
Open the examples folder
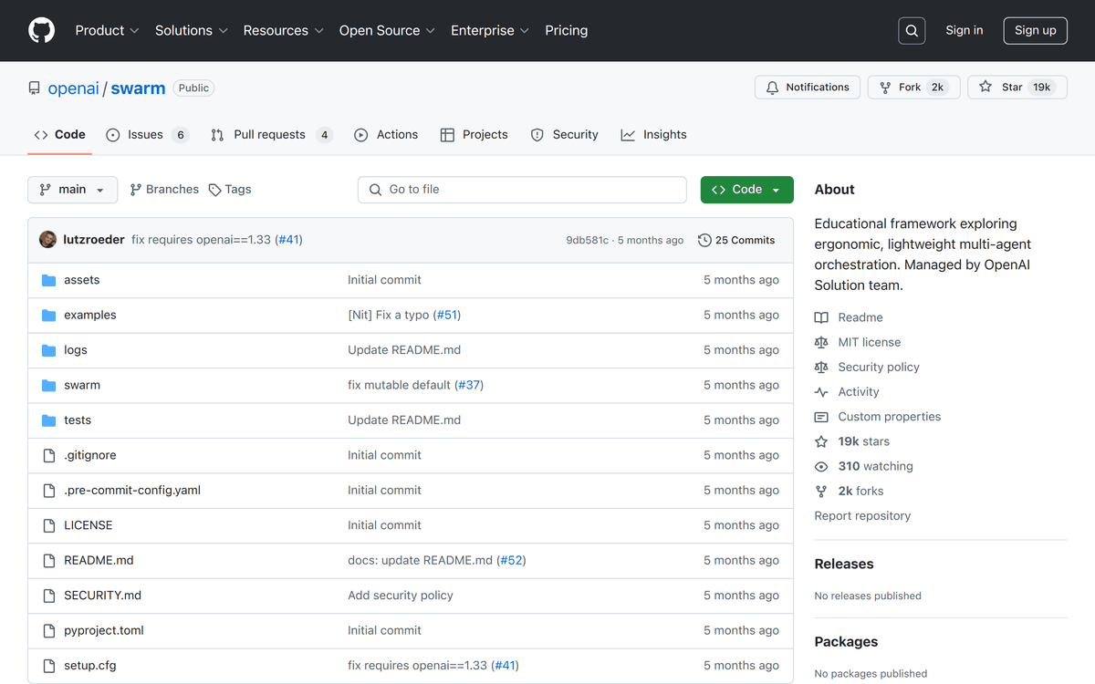click(x=90, y=315)
